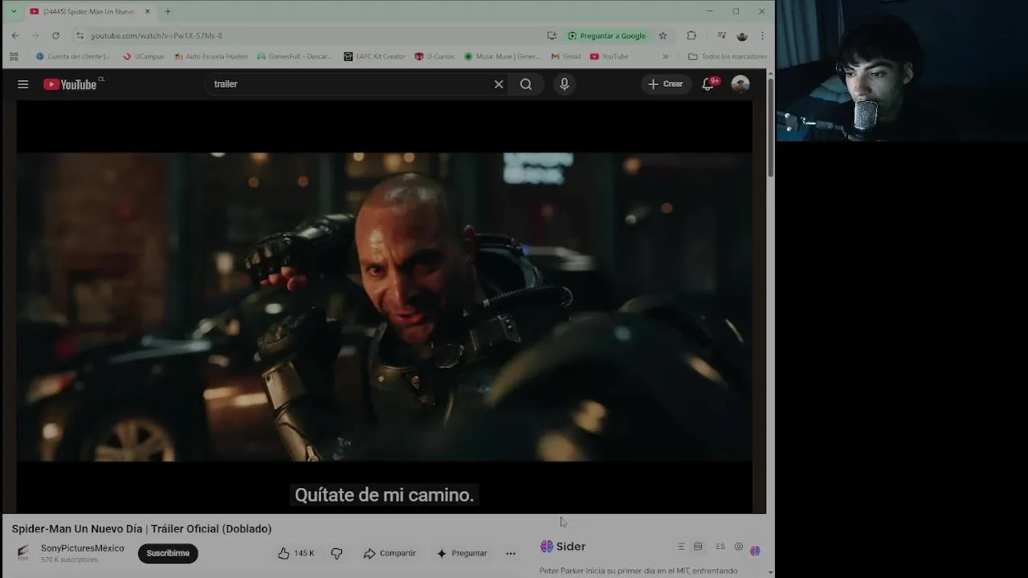Open the SonyPicturesMéxico channel name
Screen dimensions: 1028x578
point(83,548)
